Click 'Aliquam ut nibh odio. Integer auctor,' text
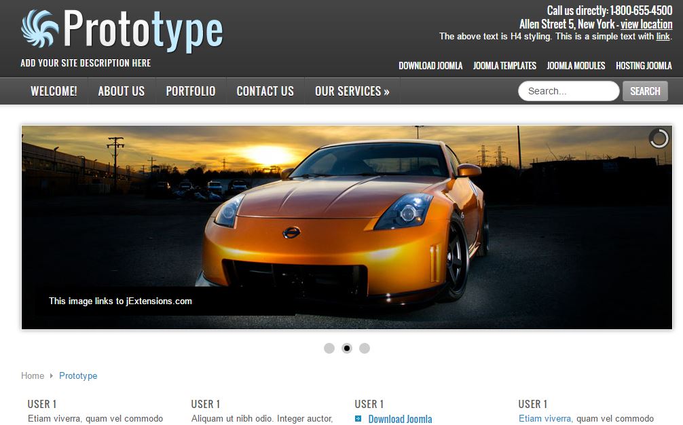This screenshot has height=425, width=683. click(x=262, y=418)
